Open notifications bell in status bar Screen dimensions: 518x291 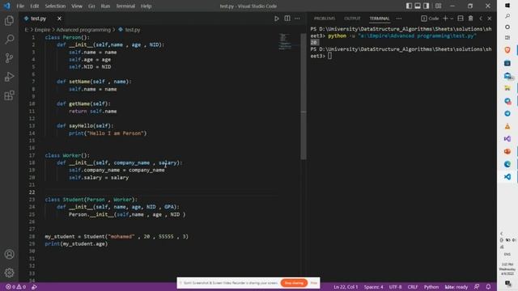(x=488, y=287)
